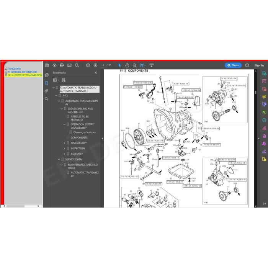Collapse the navigation pane handle arrow

click(102, 139)
